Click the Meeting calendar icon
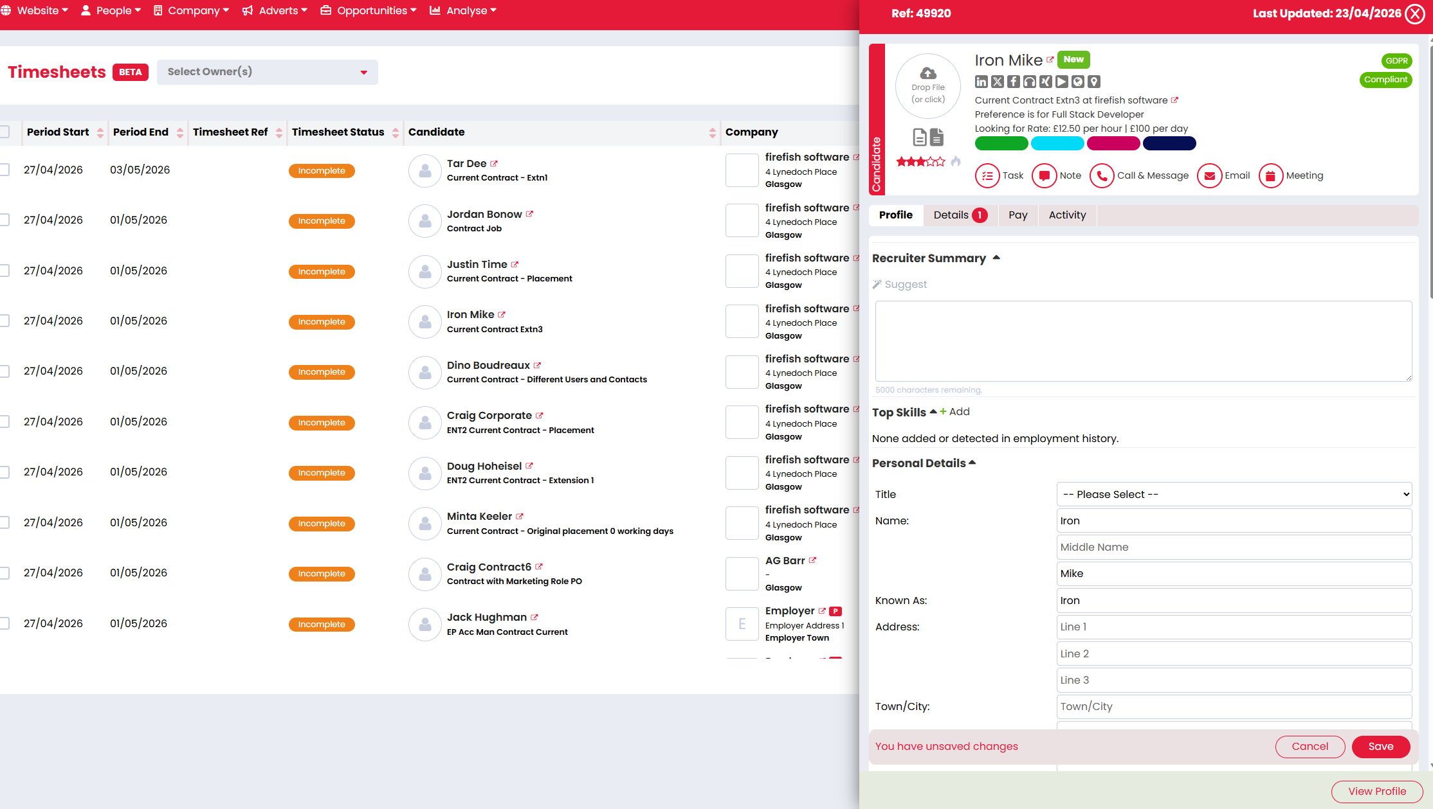 [x=1270, y=175]
